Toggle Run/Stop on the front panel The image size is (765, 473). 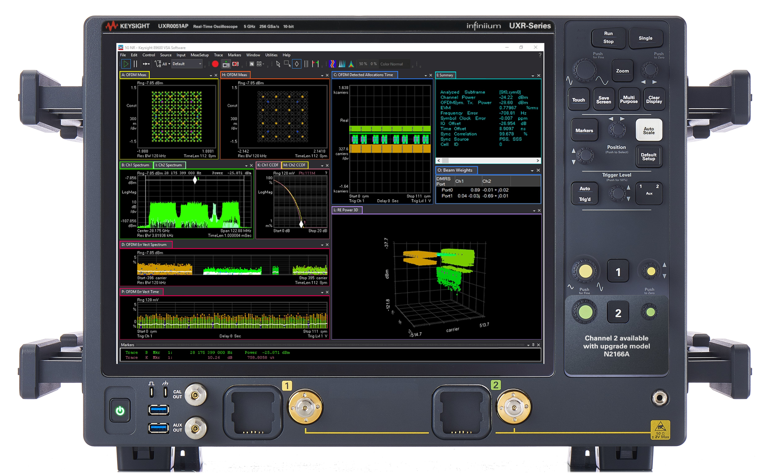pos(608,38)
